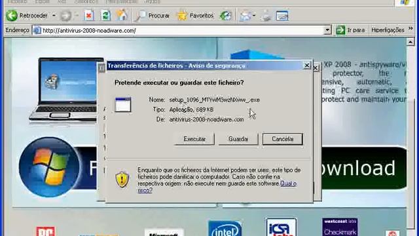Open the Retroceder history dropdown arrow
Screen dimensions: 419x236
(54, 16)
